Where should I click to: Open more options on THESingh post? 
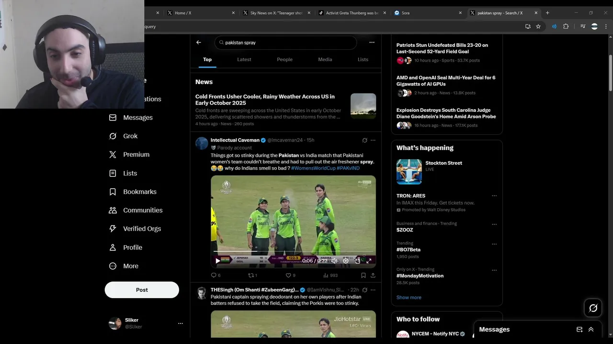coord(373,290)
